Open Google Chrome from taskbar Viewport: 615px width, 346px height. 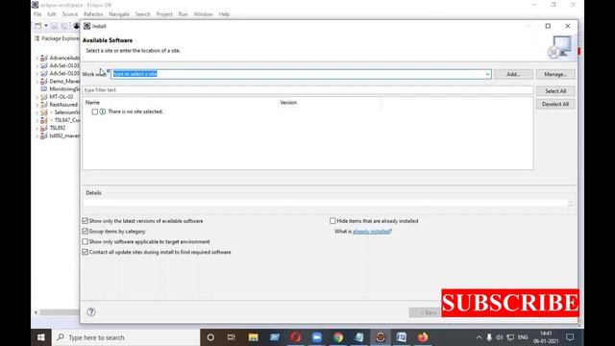point(338,337)
